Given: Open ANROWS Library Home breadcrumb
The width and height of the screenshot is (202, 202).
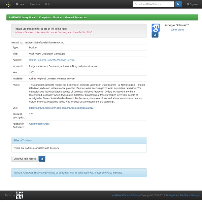Looking at the screenshot, I should (22, 17).
